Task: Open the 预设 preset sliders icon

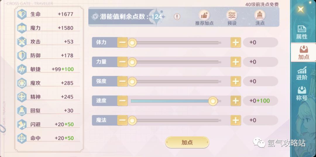Action: click(232, 15)
